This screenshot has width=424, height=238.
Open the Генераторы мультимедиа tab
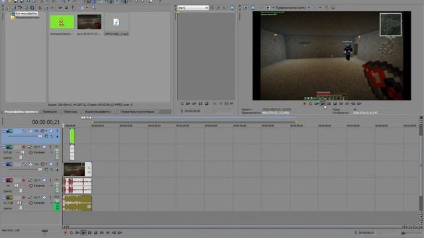[x=137, y=112]
